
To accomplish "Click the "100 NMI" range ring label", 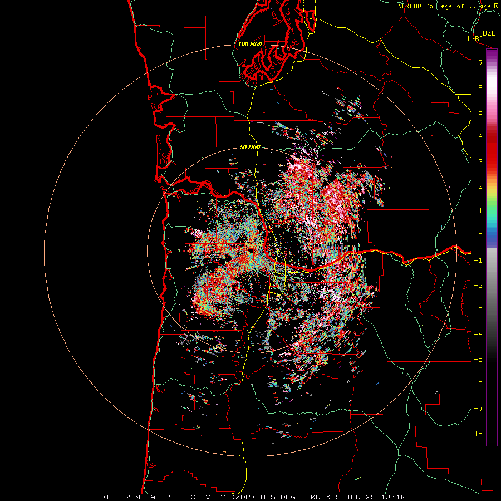I will (250, 44).
